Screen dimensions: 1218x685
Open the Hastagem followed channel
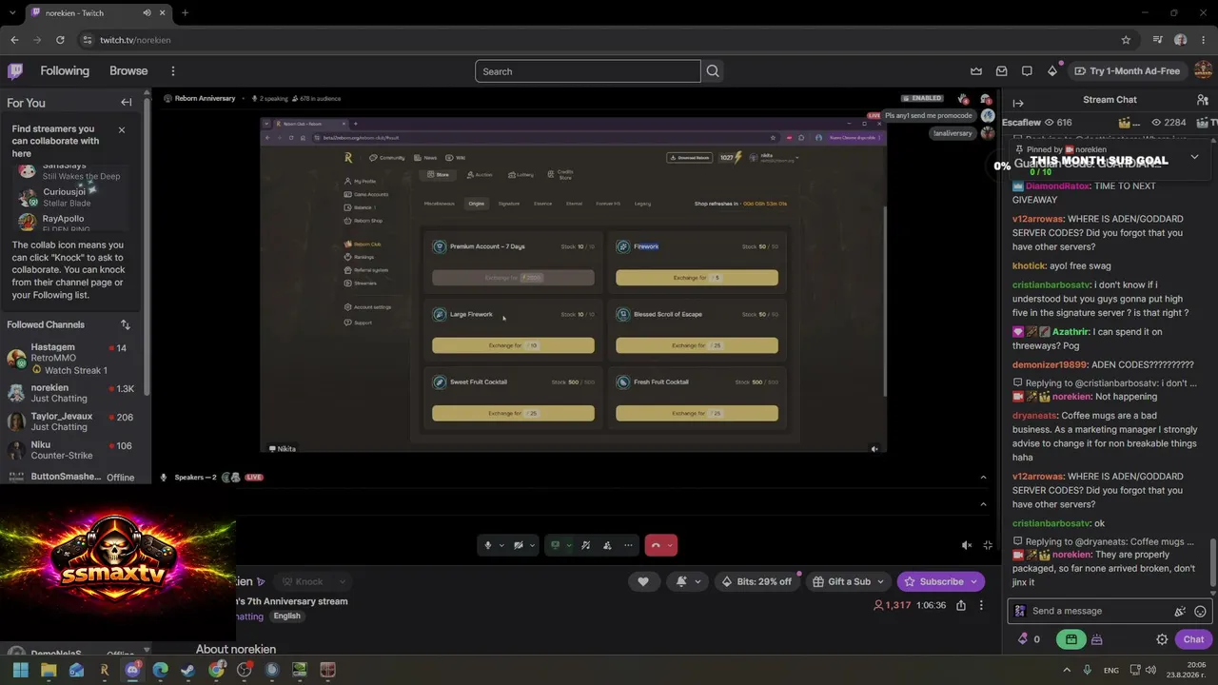pyautogui.click(x=69, y=359)
